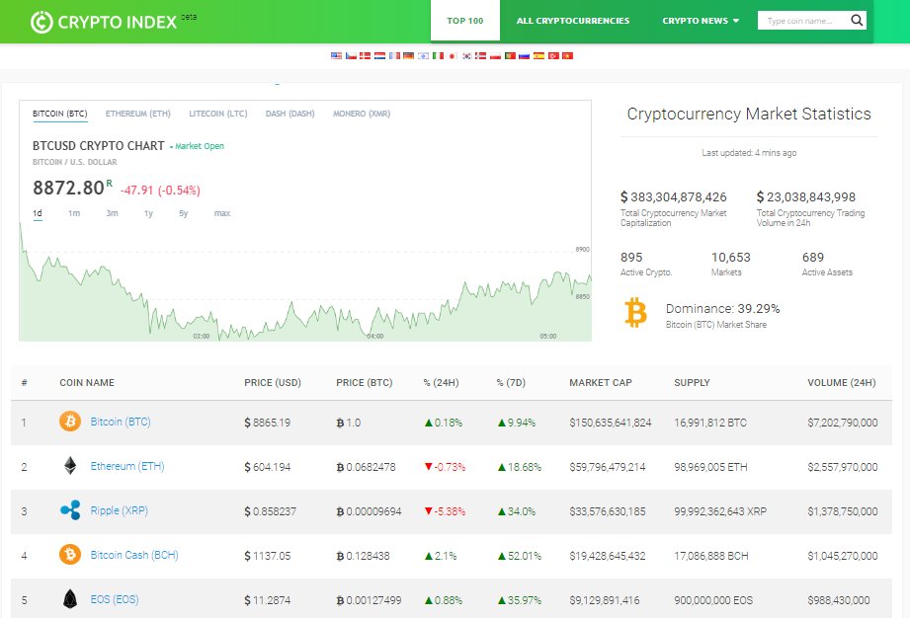This screenshot has width=910, height=618.
Task: Select the Israeli flag language
Action: 423,55
